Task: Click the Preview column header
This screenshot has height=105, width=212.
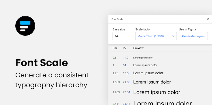Action: coord(138,48)
